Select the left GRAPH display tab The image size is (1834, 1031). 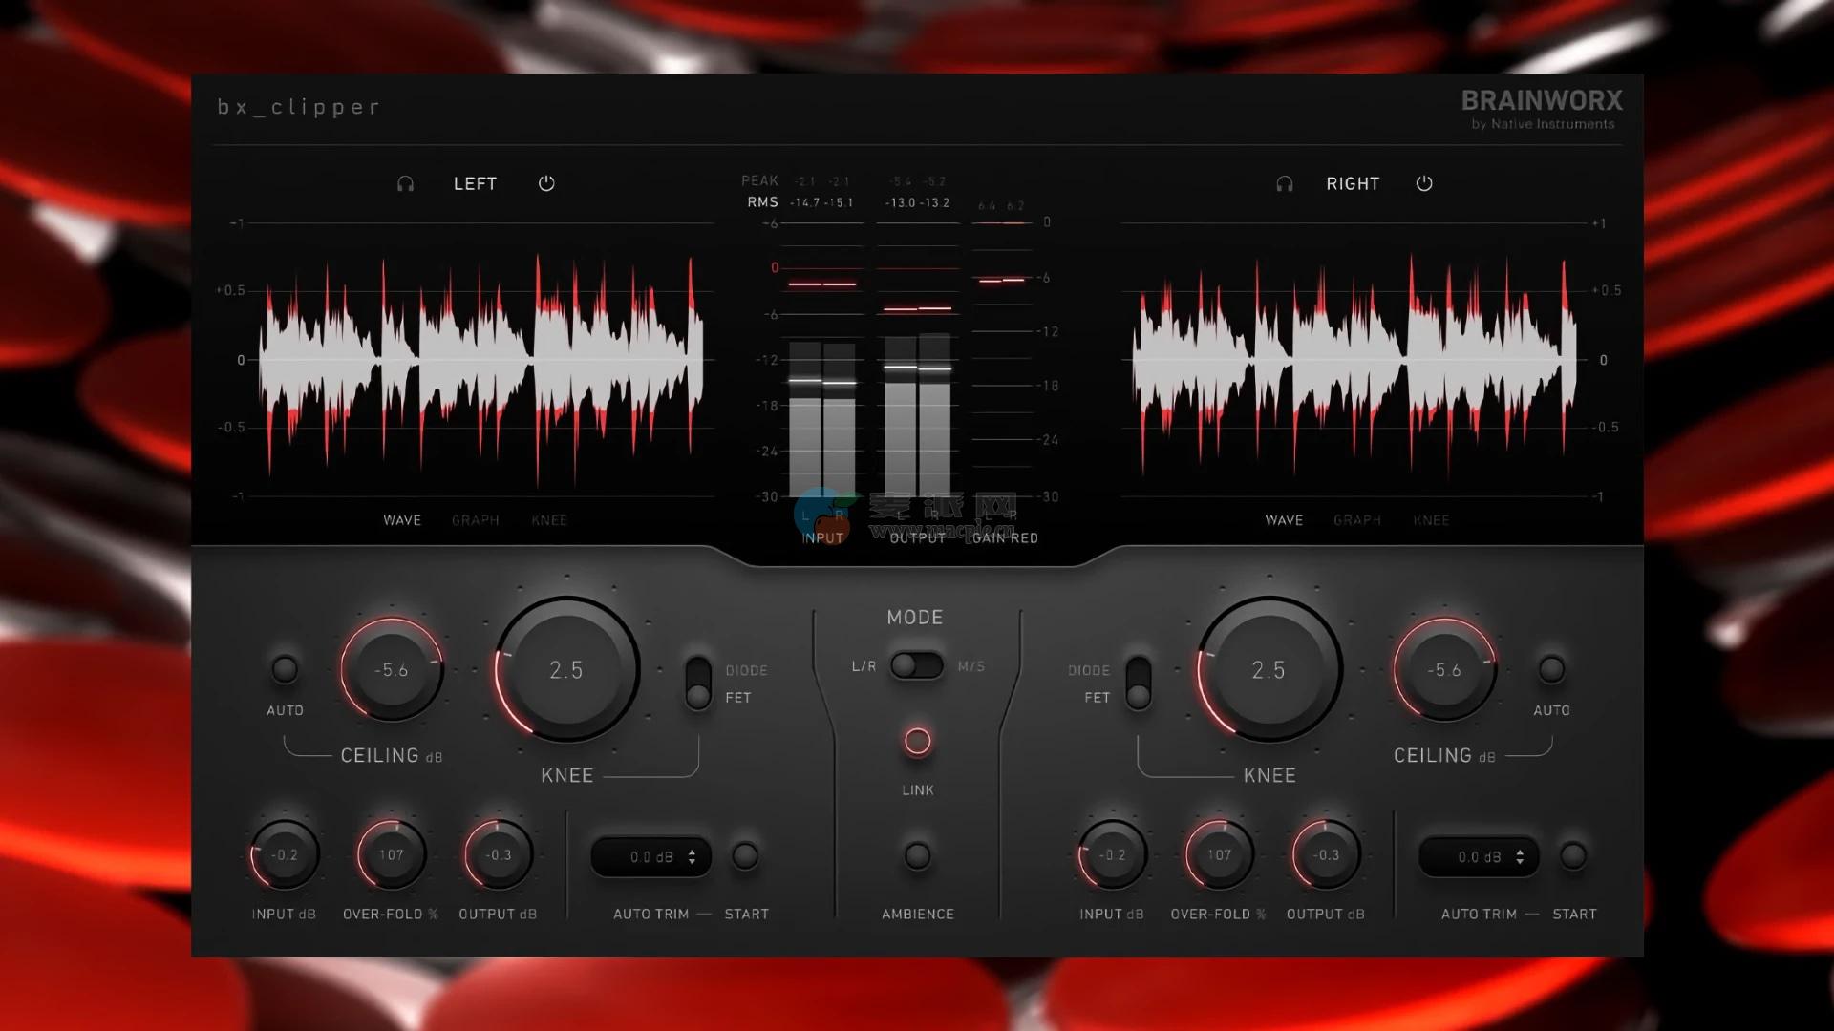[x=476, y=520]
